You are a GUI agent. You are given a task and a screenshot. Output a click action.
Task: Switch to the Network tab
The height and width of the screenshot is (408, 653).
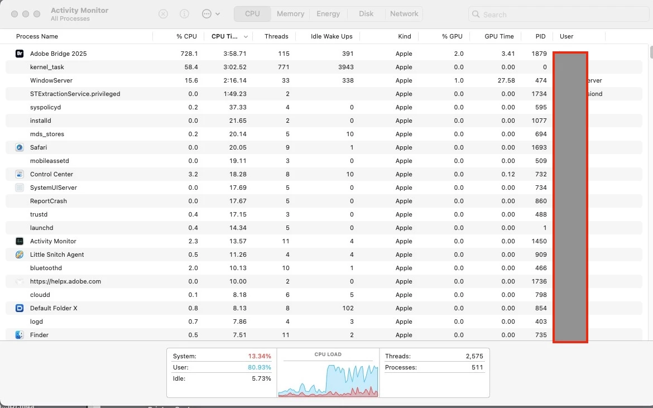point(404,14)
